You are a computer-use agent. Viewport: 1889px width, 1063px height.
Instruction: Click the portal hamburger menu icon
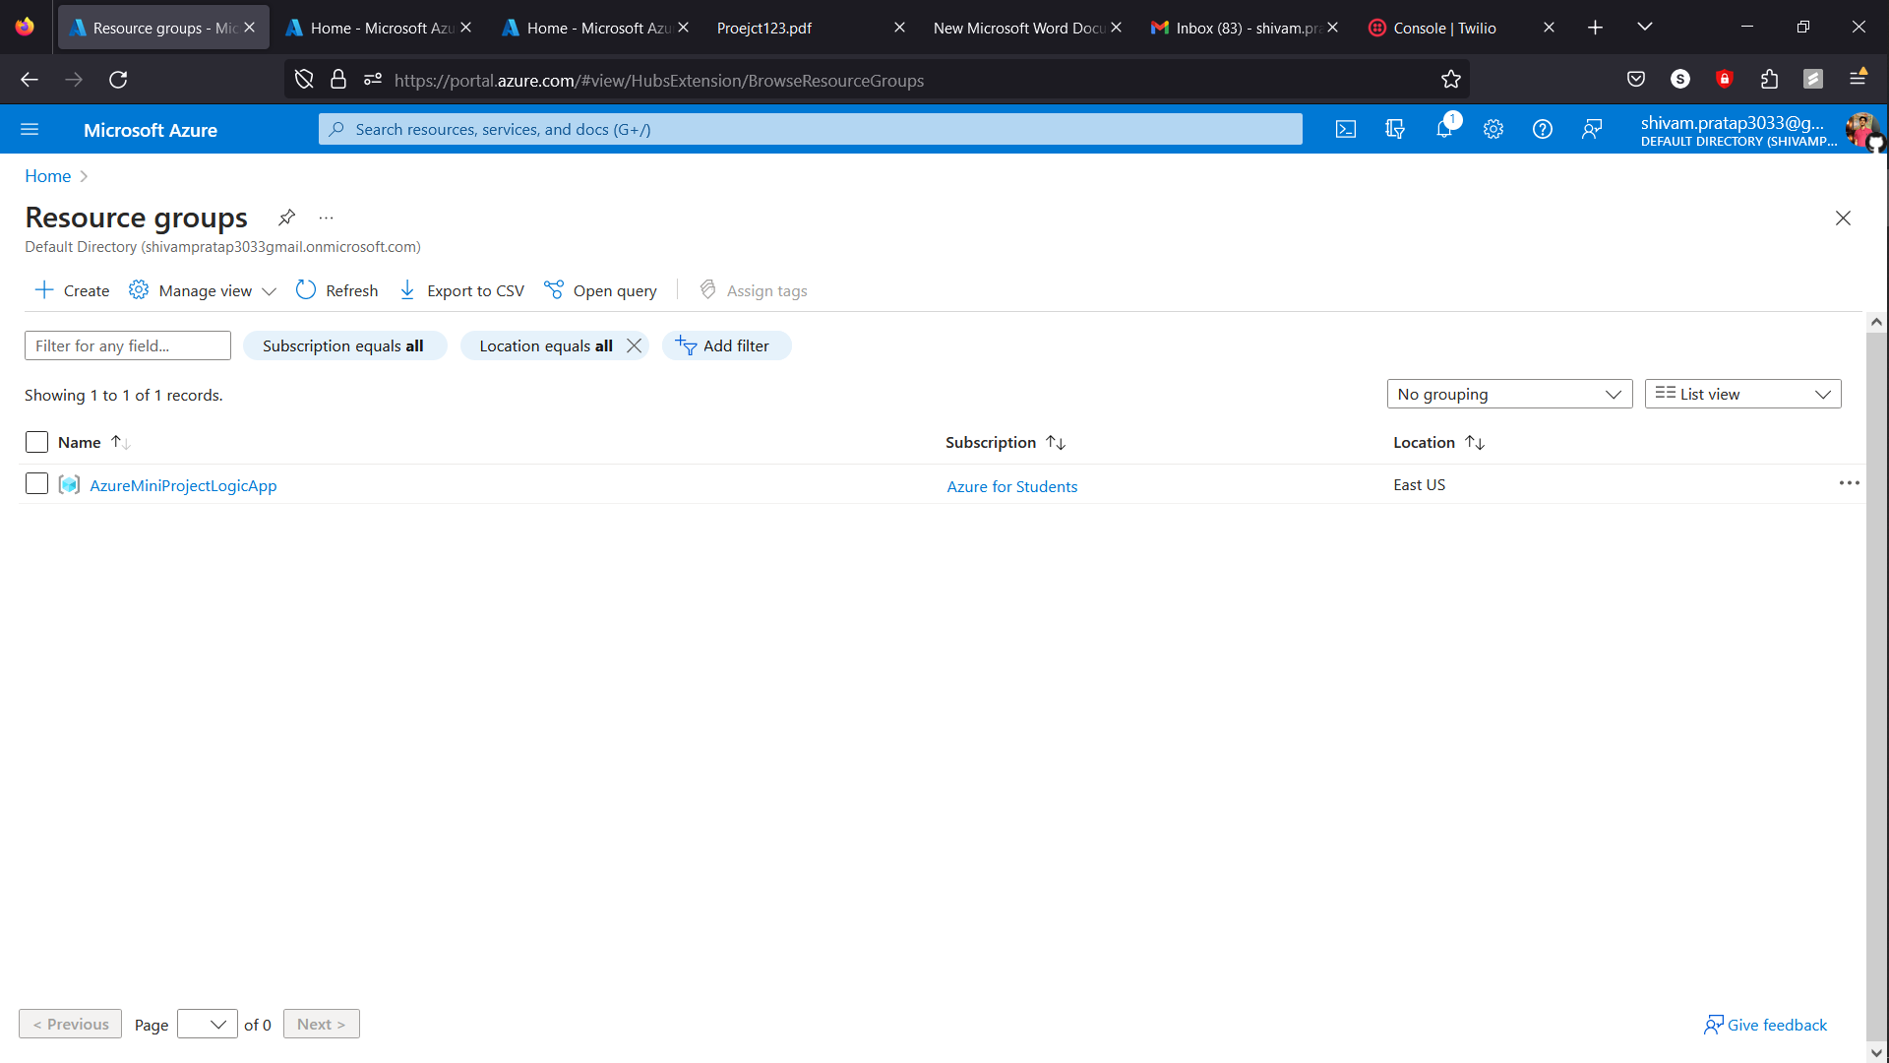click(x=30, y=129)
